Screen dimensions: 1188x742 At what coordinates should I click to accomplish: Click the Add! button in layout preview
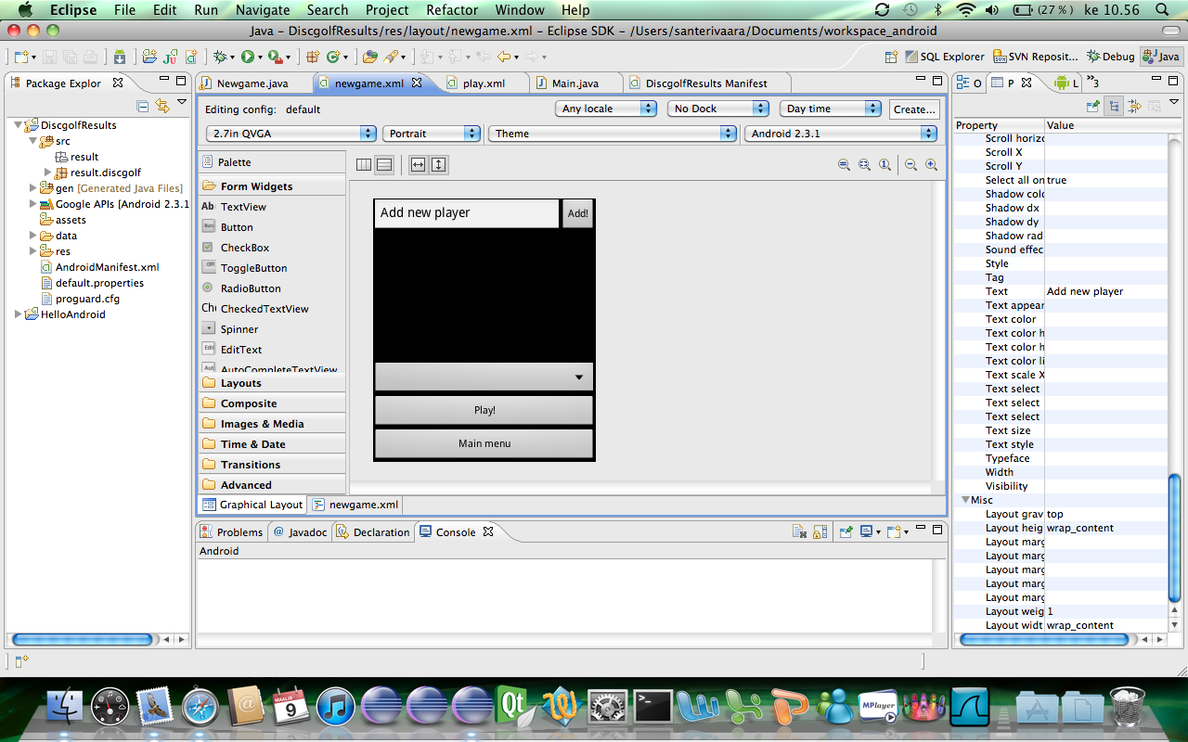pos(577,213)
